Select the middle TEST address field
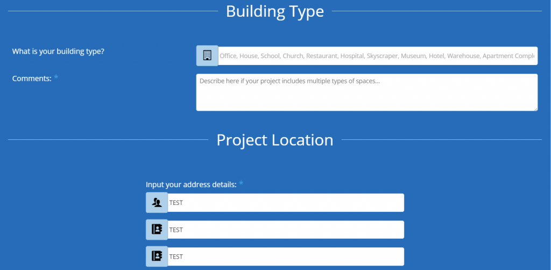The image size is (551, 270). point(285,230)
